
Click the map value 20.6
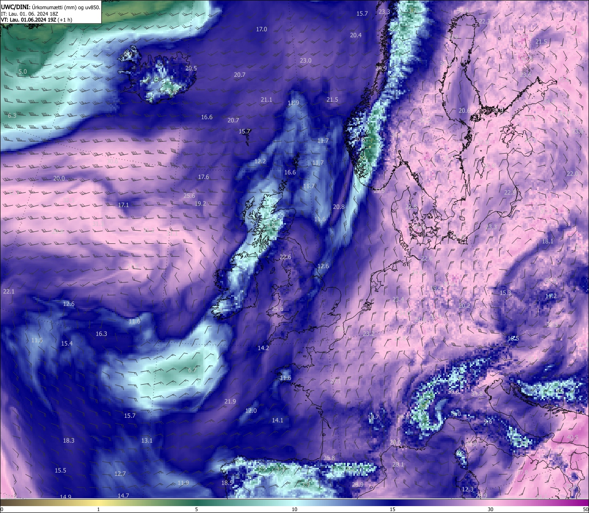(464, 111)
